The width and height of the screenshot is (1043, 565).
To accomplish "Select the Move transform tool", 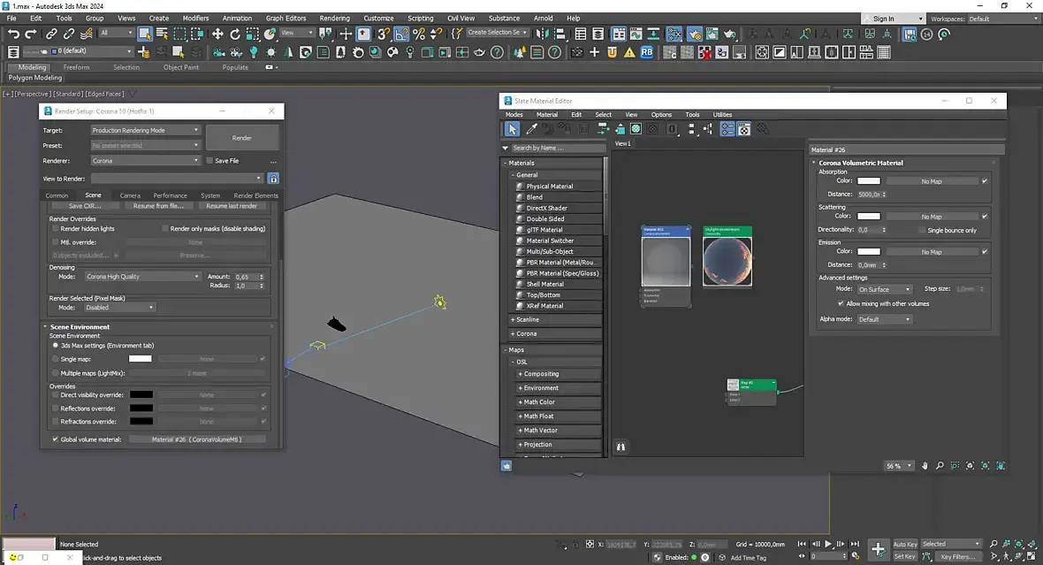I will pos(217,34).
